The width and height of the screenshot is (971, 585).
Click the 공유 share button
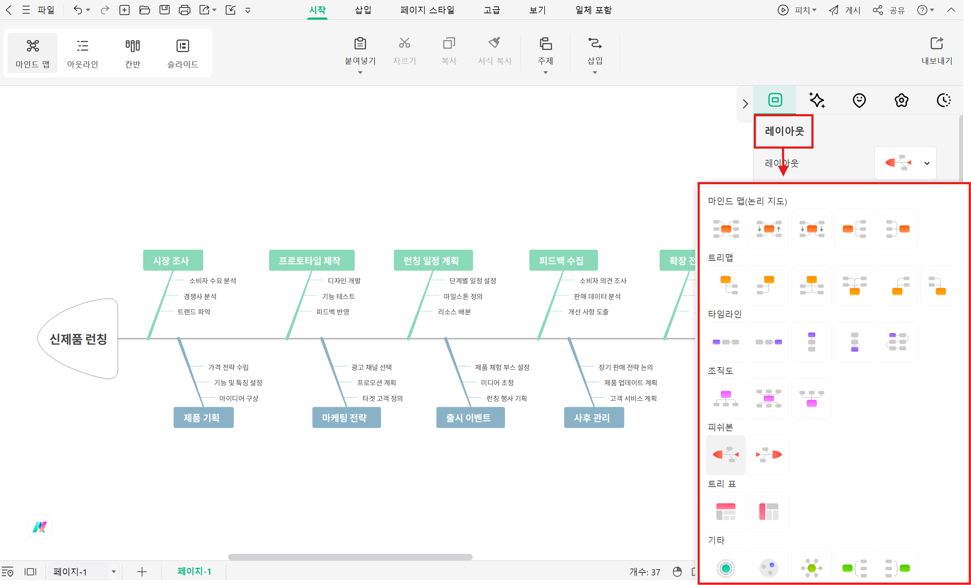(x=889, y=10)
